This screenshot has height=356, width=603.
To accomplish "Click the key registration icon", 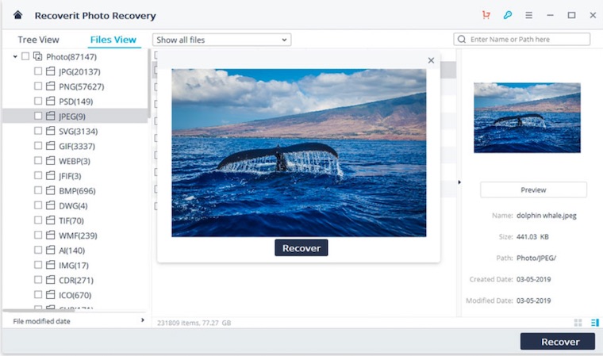I will point(508,15).
